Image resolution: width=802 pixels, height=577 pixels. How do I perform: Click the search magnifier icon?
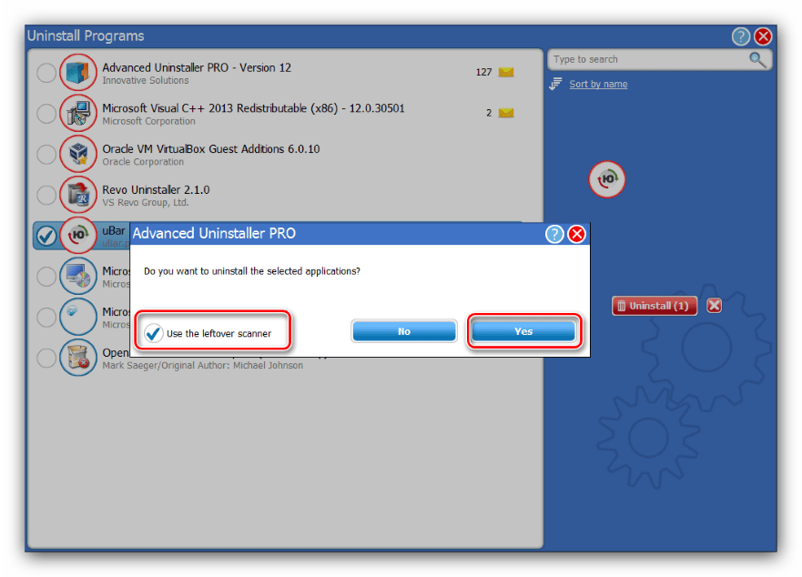(757, 60)
